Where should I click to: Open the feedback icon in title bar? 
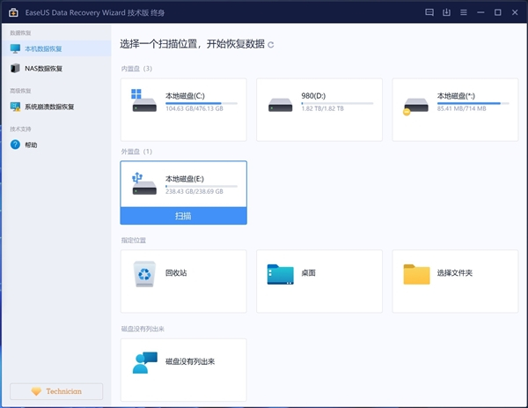(429, 12)
